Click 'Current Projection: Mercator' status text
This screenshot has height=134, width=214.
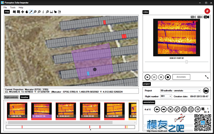click(x=27, y=89)
